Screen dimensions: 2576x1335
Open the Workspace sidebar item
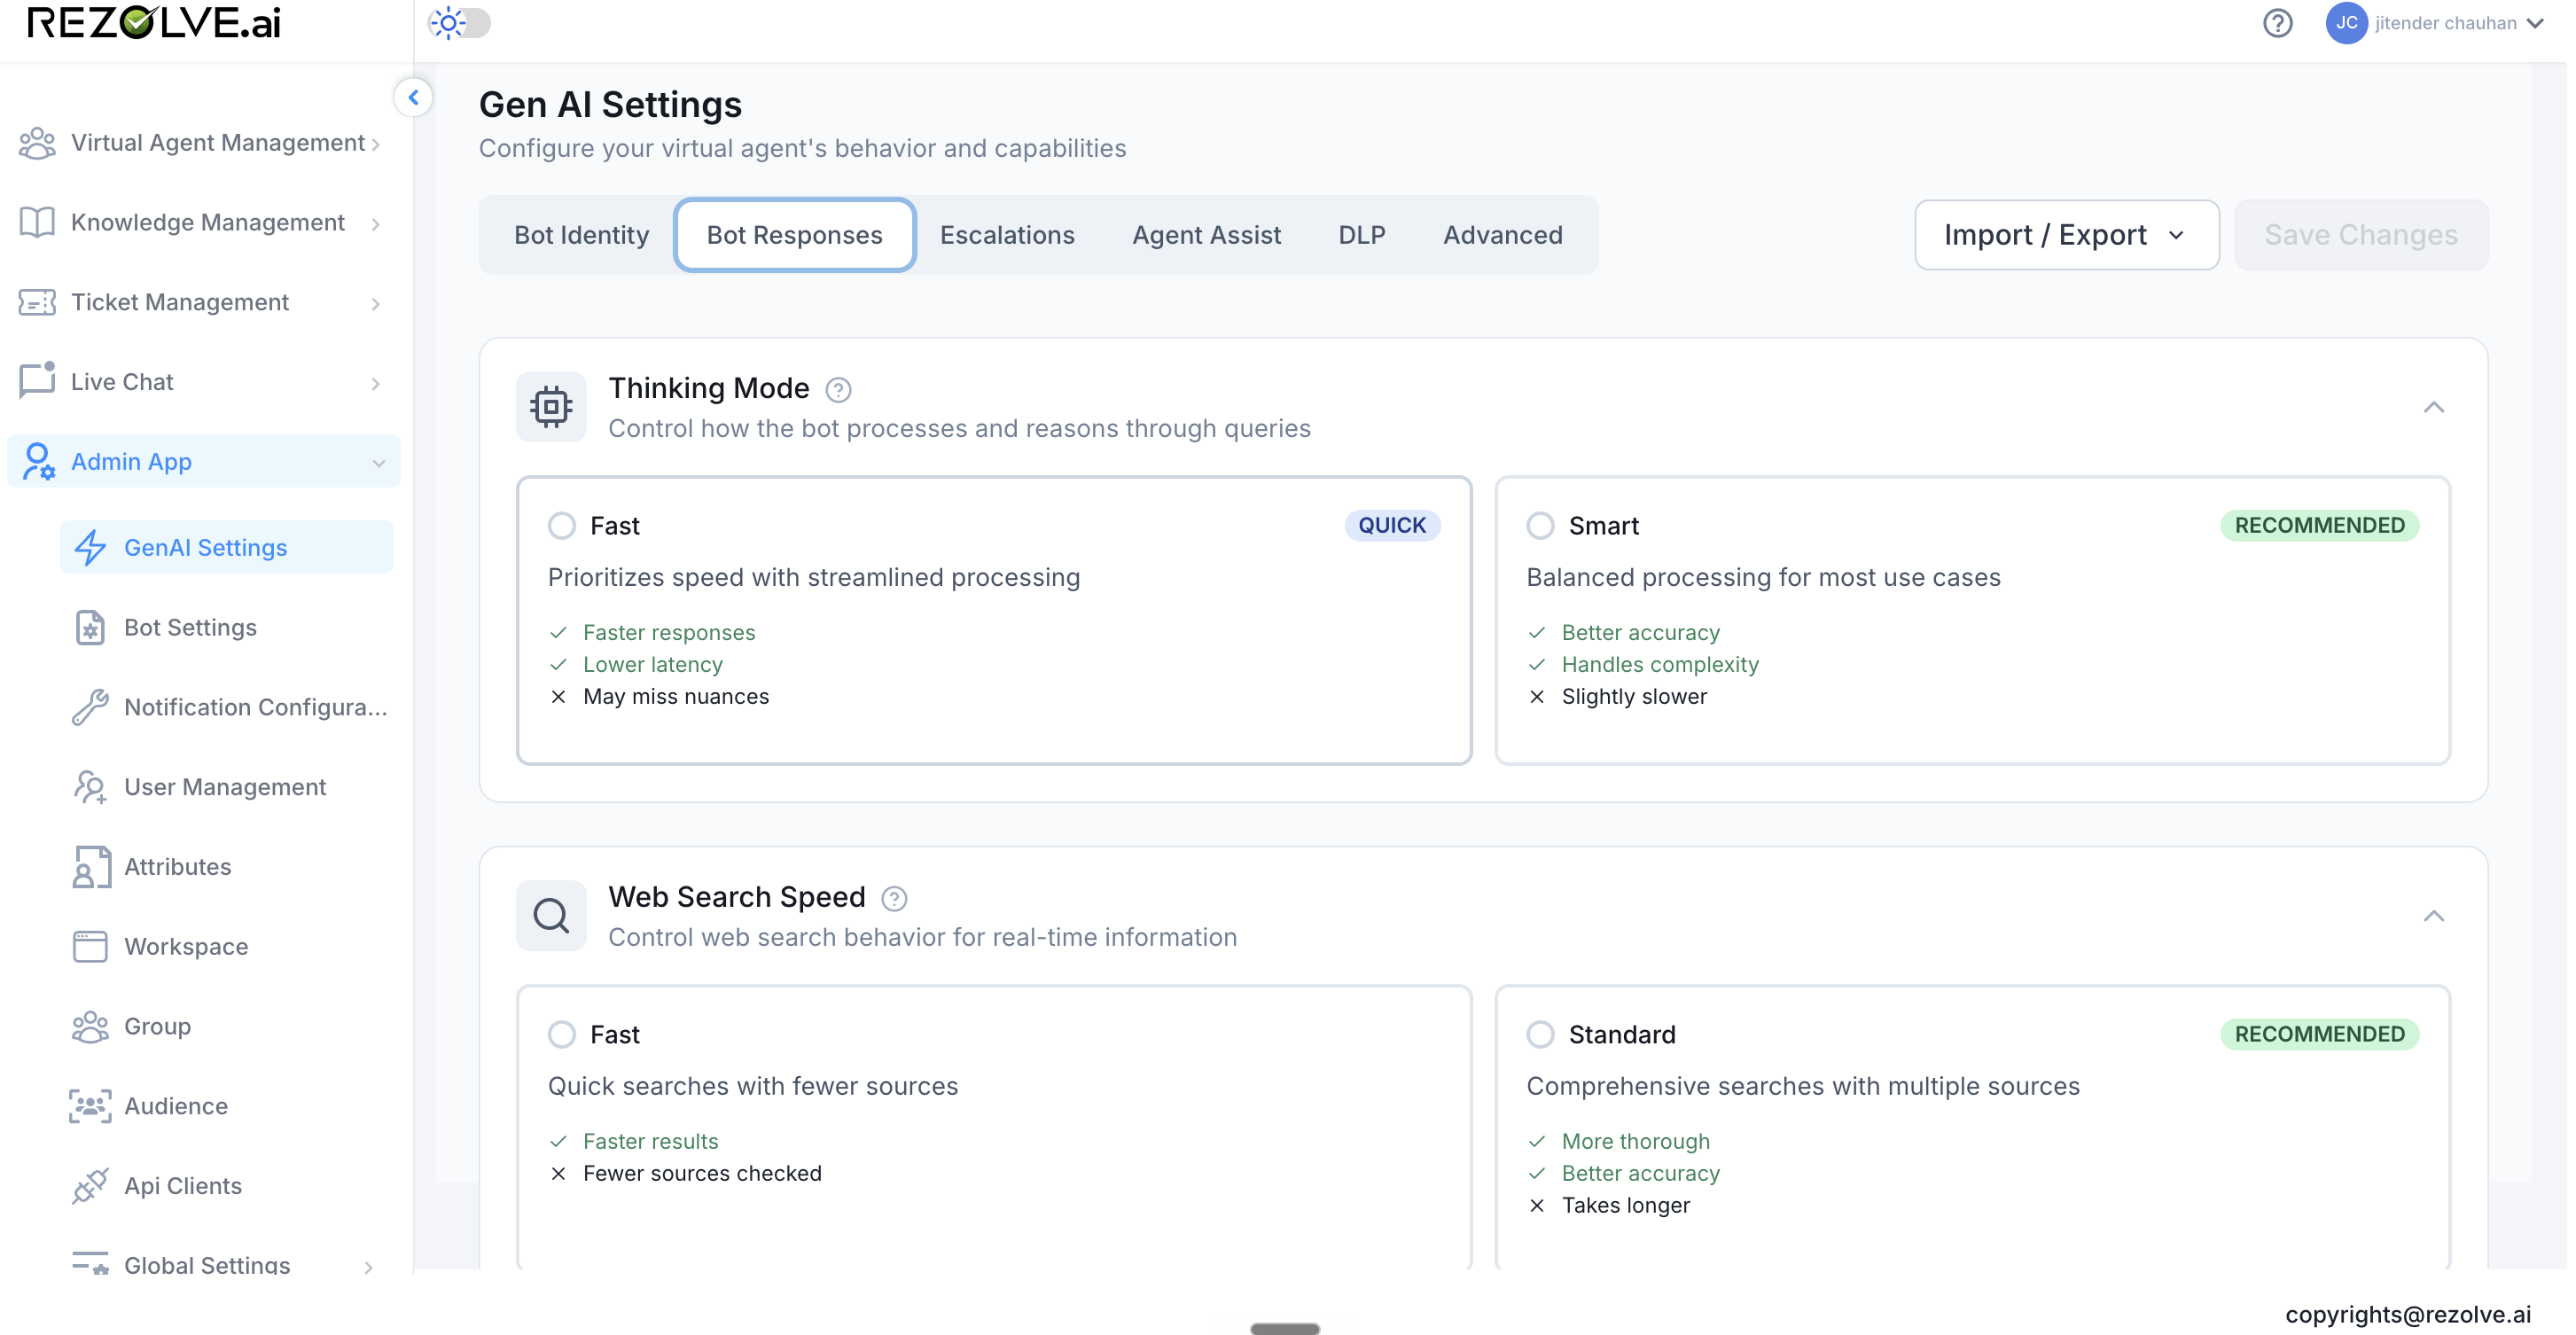click(226, 946)
